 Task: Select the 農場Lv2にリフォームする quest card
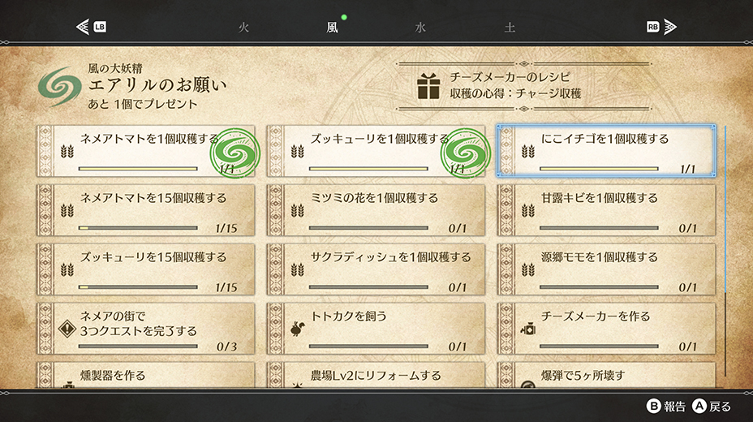[x=376, y=375]
